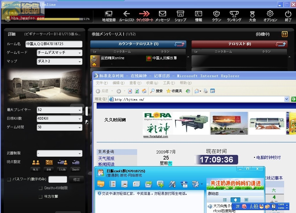The image size is (296, 213).
Task: Open the クラン clan page
Action: pos(216,16)
